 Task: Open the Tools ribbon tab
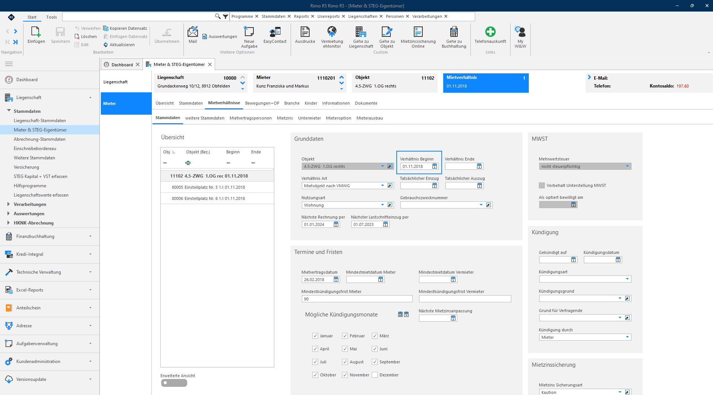(51, 17)
